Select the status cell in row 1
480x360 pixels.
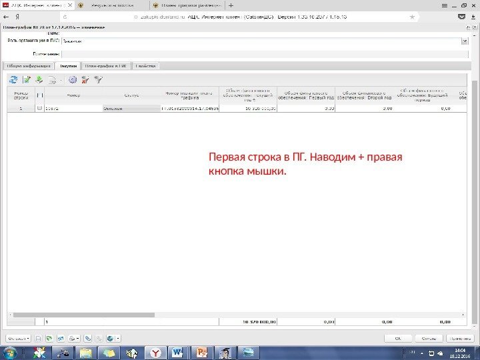131,108
